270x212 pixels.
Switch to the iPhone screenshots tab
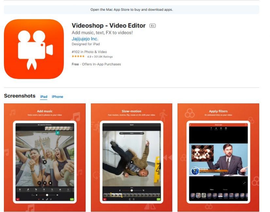(x=57, y=97)
